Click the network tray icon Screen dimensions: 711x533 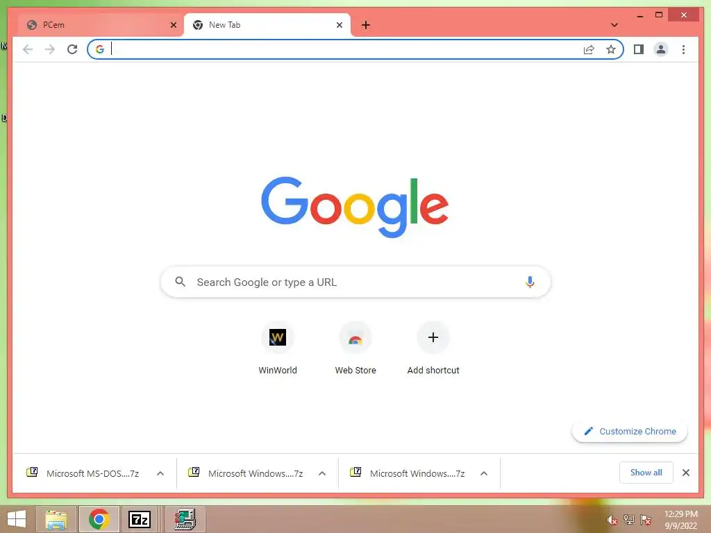(x=629, y=519)
